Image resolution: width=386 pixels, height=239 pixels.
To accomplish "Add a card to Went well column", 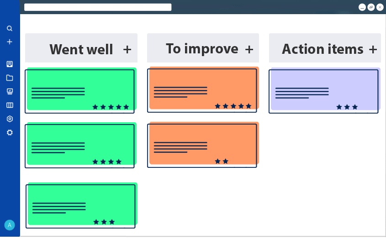I will (127, 49).
